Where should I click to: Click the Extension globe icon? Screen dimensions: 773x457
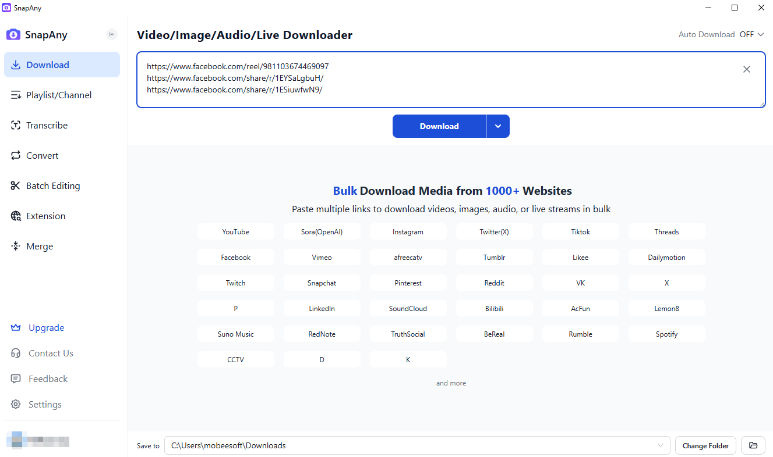click(16, 216)
